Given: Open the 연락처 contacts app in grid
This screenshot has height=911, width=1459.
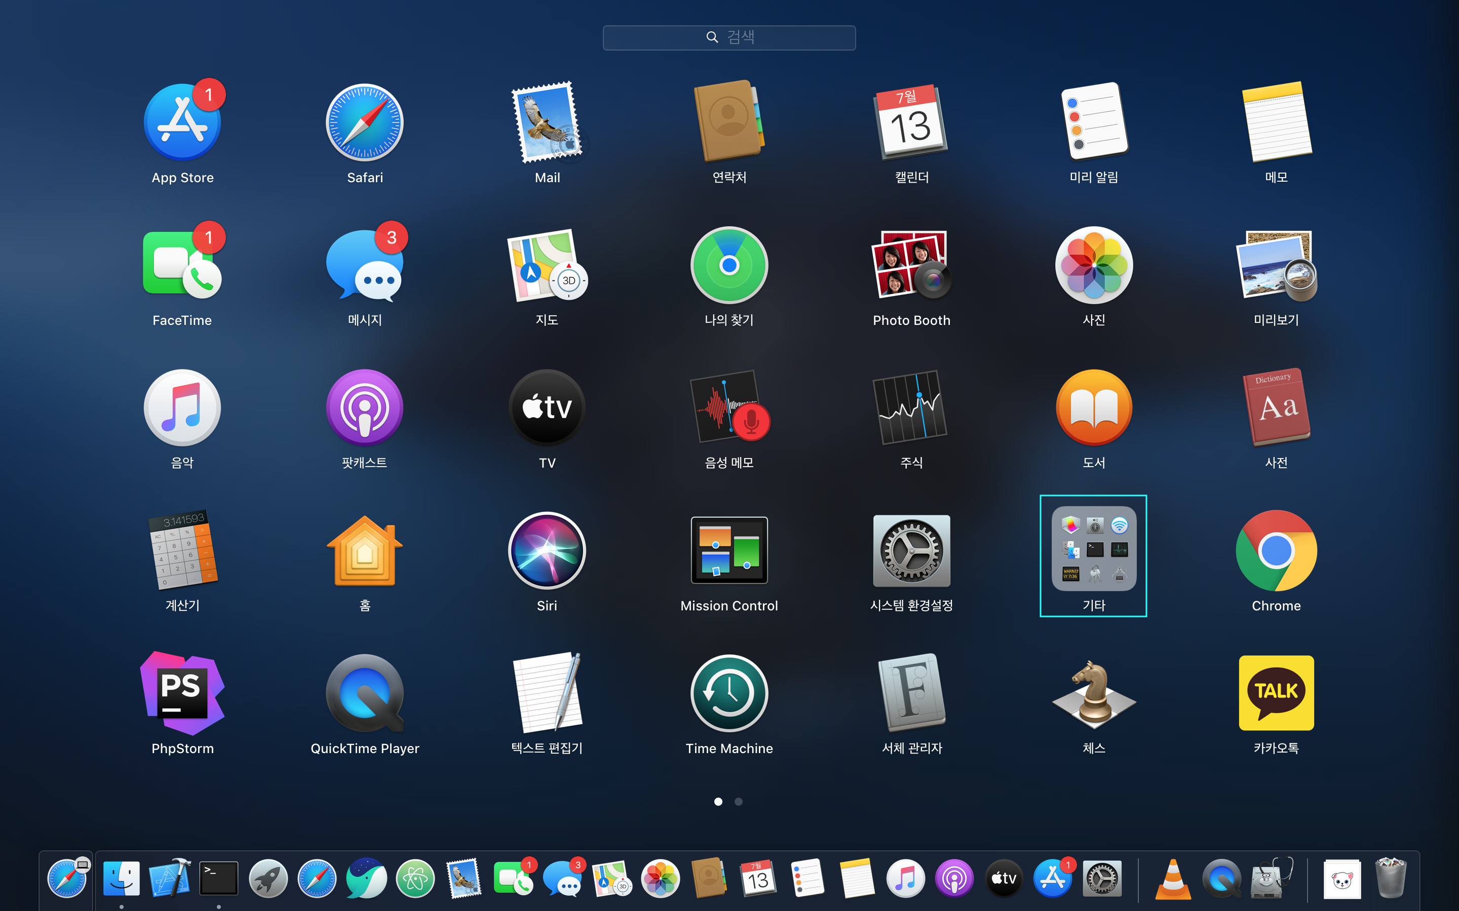Looking at the screenshot, I should [729, 121].
